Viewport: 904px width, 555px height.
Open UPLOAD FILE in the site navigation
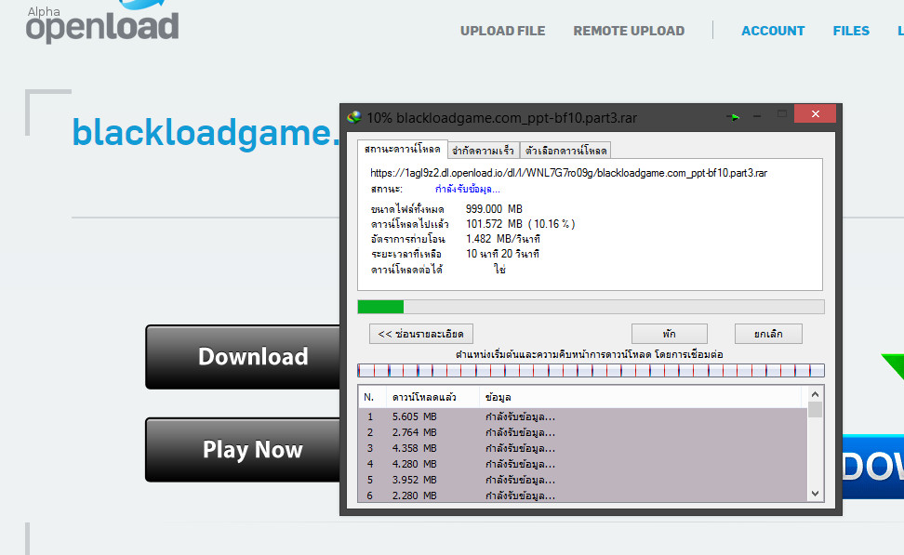[x=503, y=31]
